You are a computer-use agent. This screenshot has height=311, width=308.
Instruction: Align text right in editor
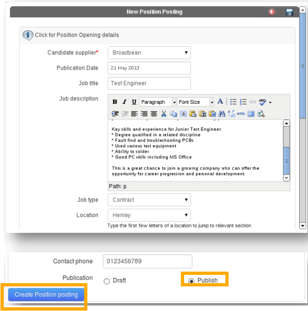coord(144,114)
